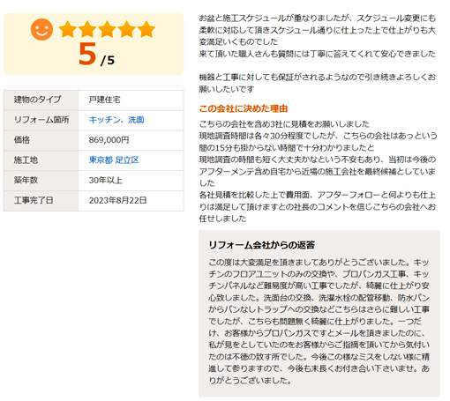Screen dimensions: 450x401
Task: Click the third rating star
Action: (x=107, y=29)
